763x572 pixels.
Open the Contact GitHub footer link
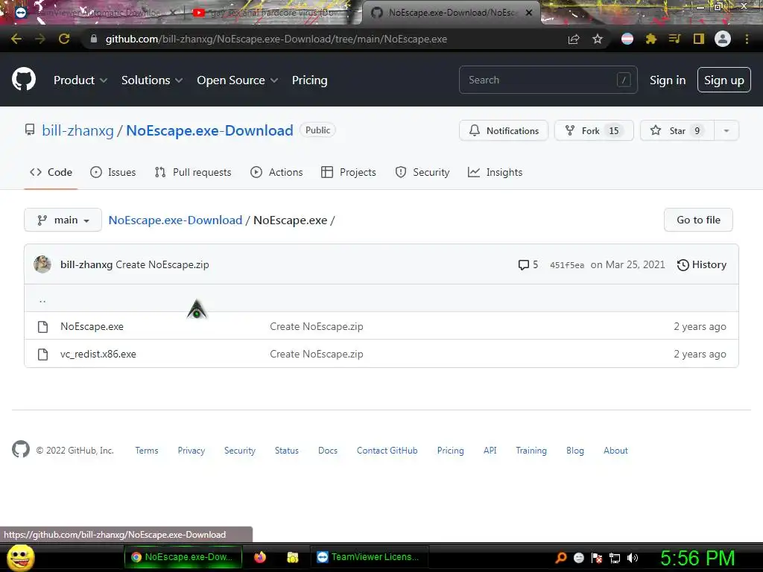click(387, 451)
